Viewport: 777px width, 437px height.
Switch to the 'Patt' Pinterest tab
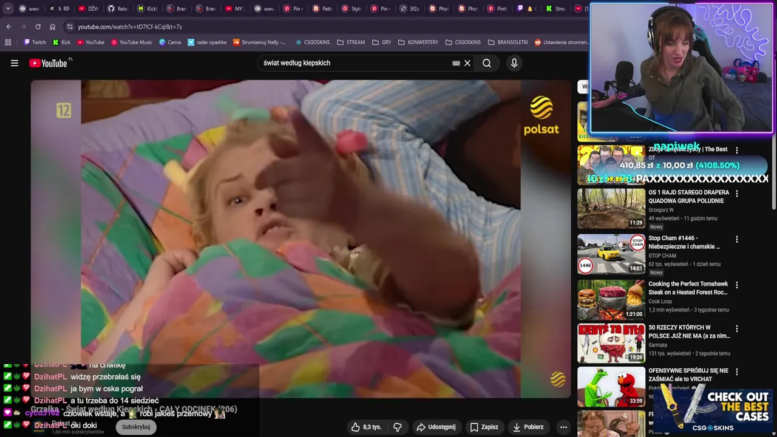coord(322,8)
